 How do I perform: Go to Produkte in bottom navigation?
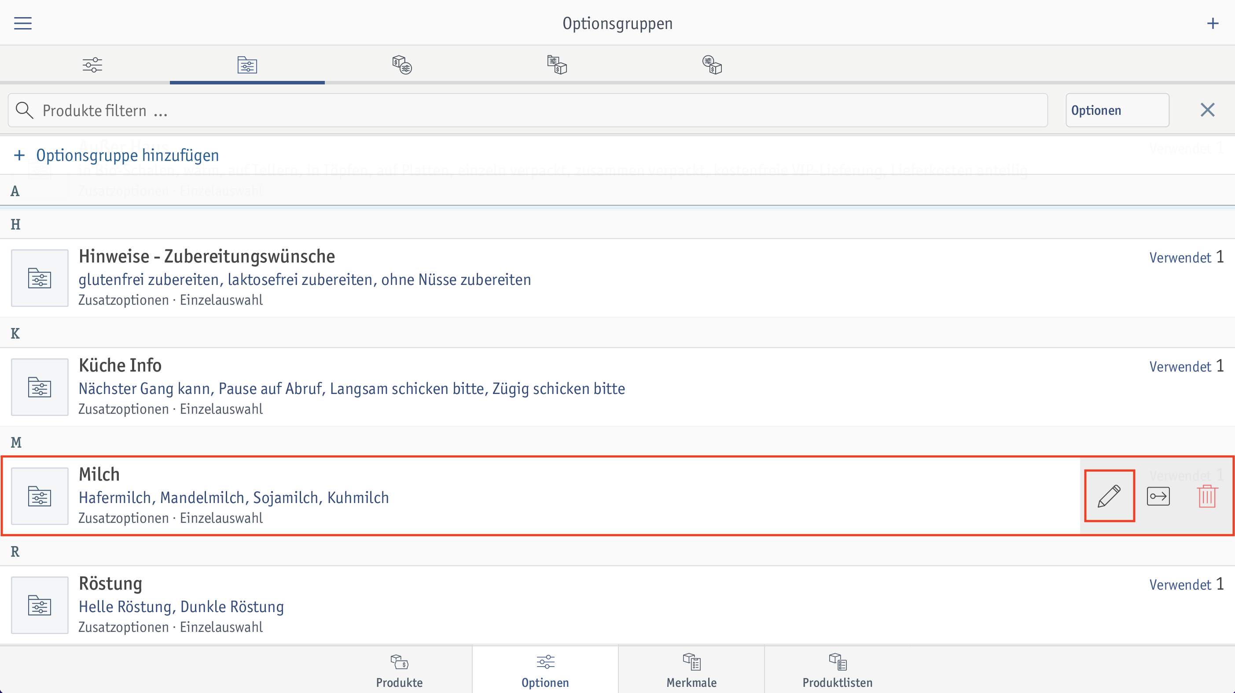click(x=399, y=671)
